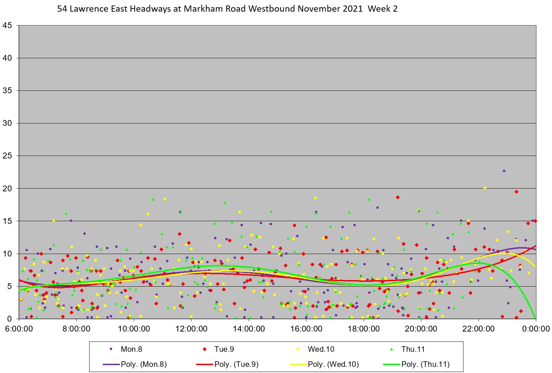Image resolution: width=552 pixels, height=373 pixels.
Task: Click the 0:00:00 label on the time axis
Action: pos(536,328)
